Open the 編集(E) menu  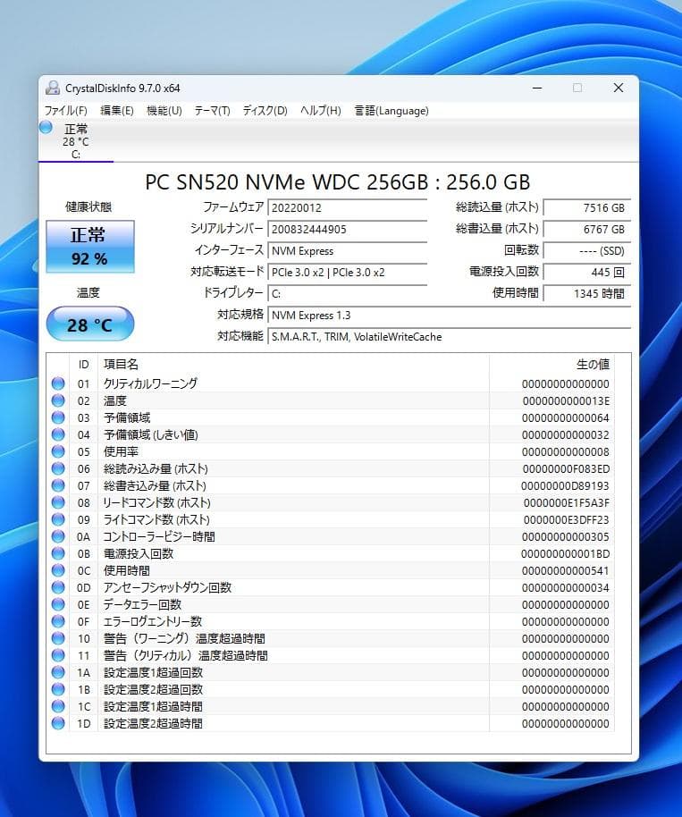[x=117, y=111]
